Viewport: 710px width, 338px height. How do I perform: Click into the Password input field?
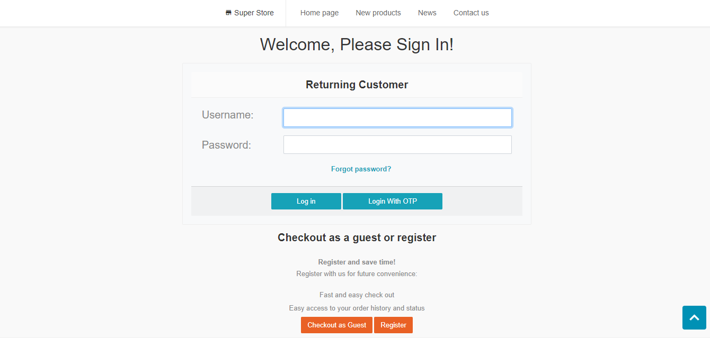tap(397, 144)
